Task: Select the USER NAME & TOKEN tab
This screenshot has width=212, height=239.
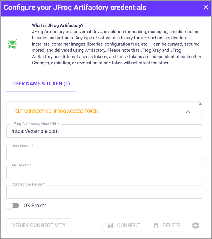Action: (x=41, y=84)
